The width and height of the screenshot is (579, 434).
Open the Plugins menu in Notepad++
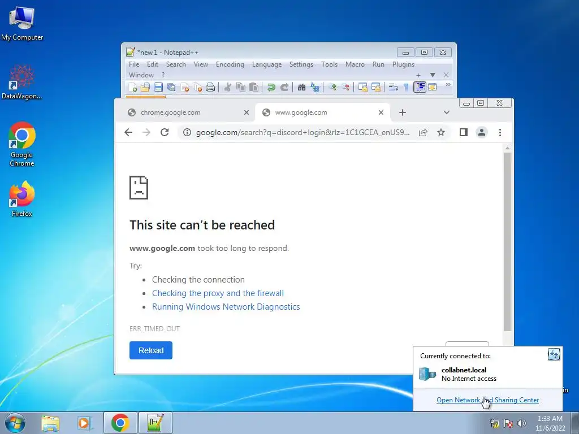click(x=403, y=64)
